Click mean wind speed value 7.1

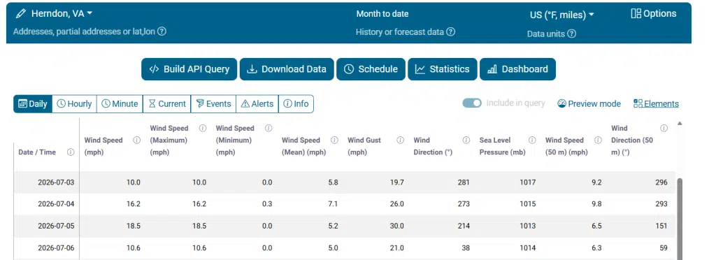[332, 204]
